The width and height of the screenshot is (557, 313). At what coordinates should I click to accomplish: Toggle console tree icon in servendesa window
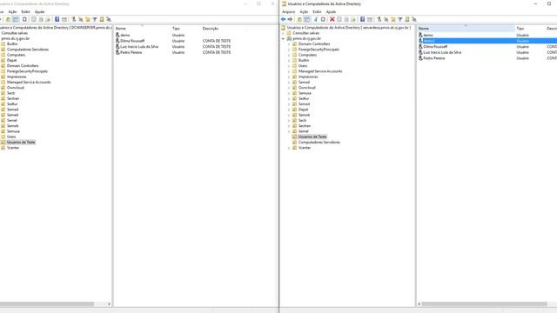tap(307, 19)
